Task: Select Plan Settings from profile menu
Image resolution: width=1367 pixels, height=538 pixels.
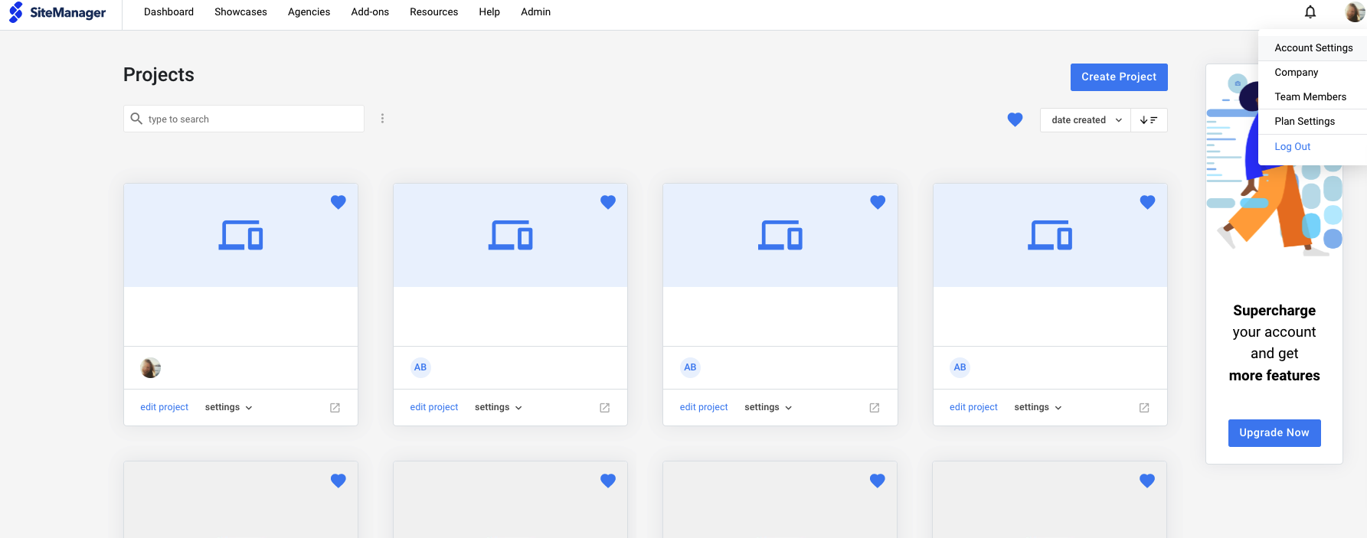Action: coord(1313,121)
